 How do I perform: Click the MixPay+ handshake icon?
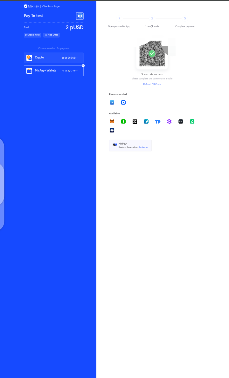click(x=115, y=145)
